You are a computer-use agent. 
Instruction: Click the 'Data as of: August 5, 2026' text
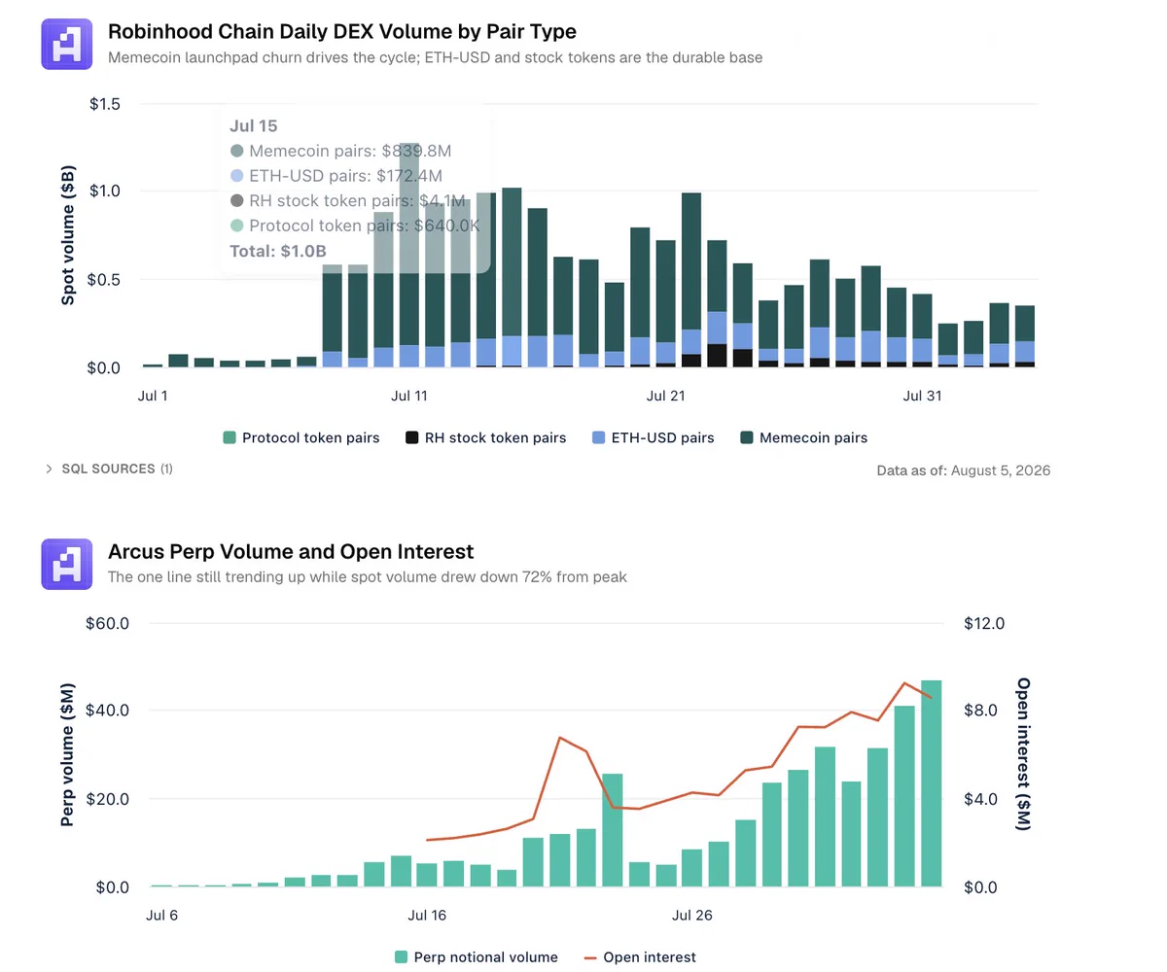tap(964, 470)
